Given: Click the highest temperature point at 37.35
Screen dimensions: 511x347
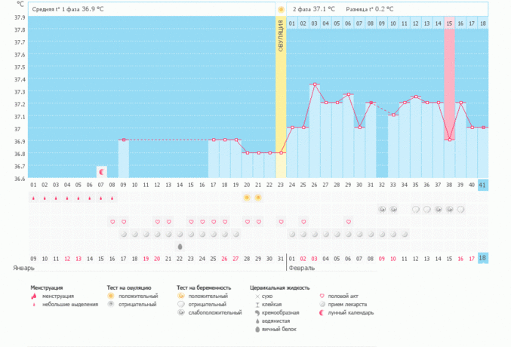Looking at the screenshot, I should coord(315,84).
